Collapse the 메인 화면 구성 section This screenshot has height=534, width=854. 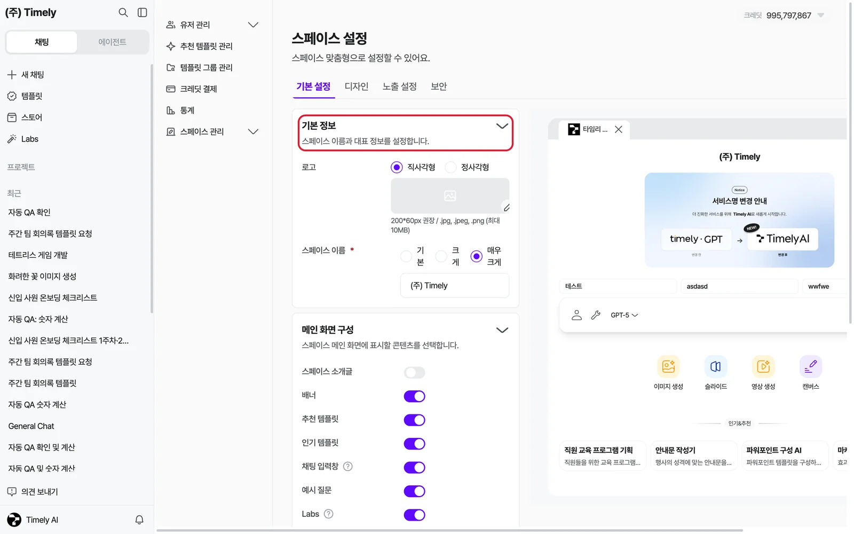point(502,330)
